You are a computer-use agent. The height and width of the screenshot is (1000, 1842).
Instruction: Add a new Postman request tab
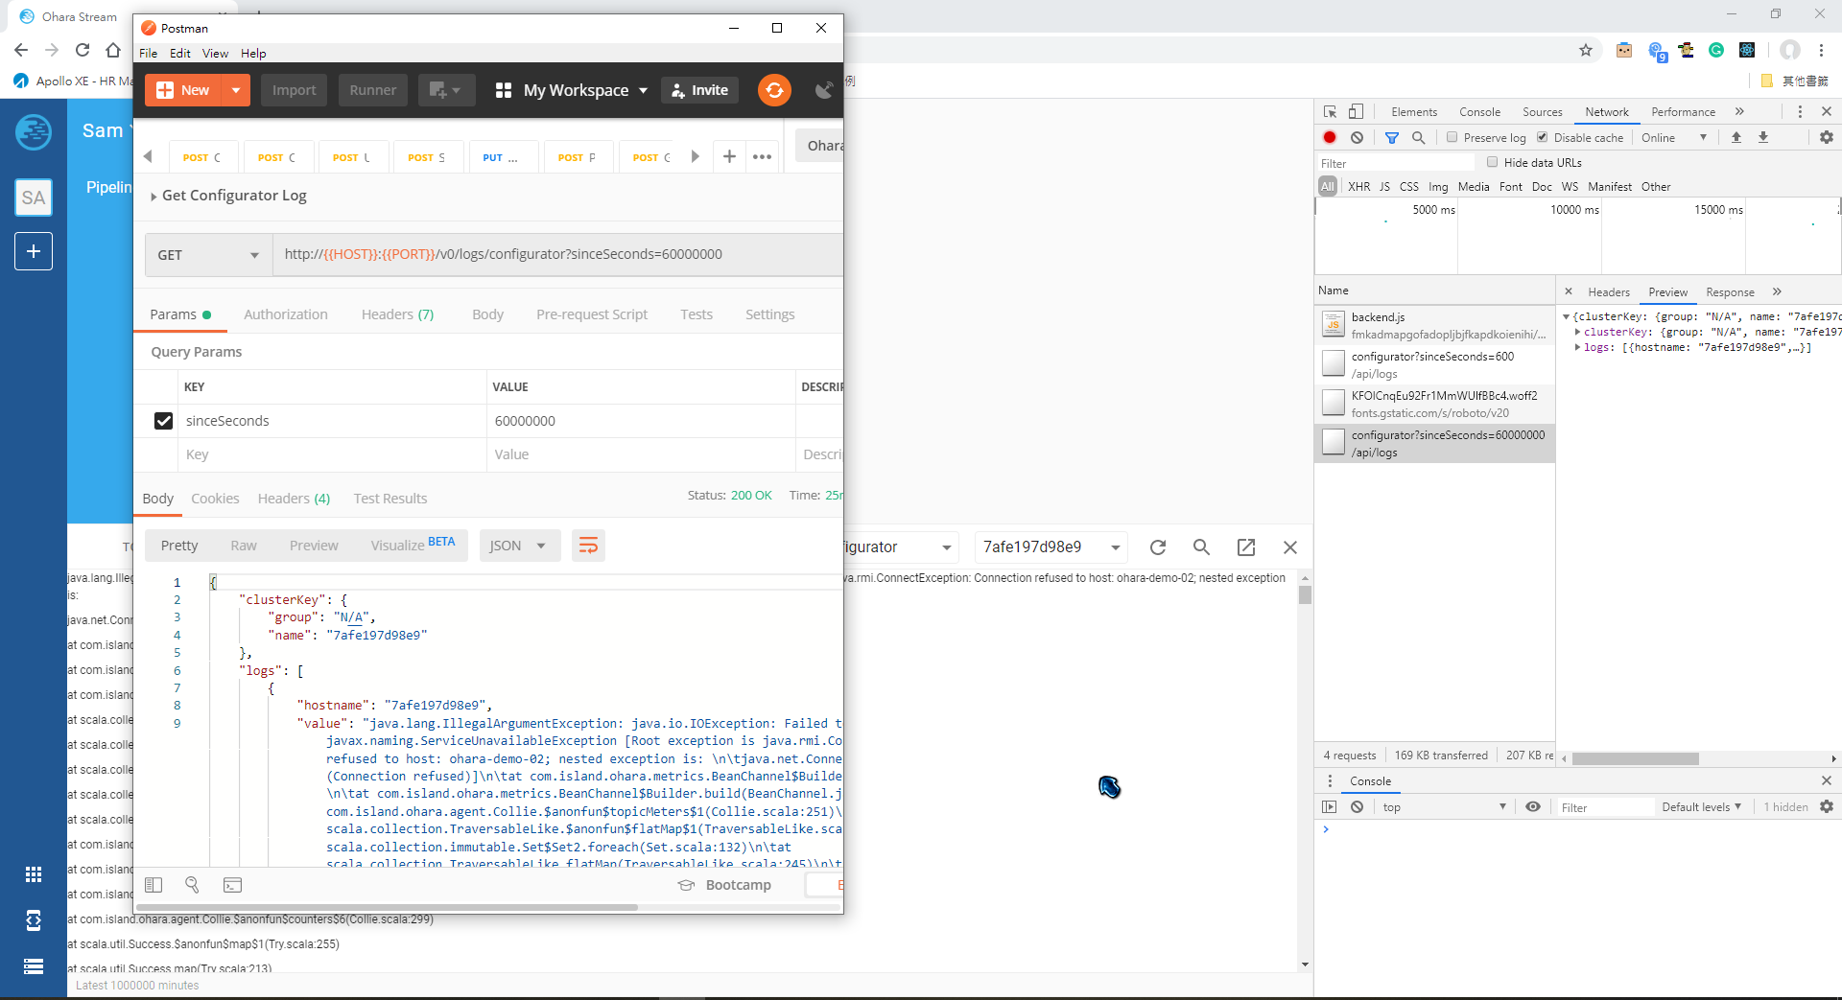[x=729, y=156]
